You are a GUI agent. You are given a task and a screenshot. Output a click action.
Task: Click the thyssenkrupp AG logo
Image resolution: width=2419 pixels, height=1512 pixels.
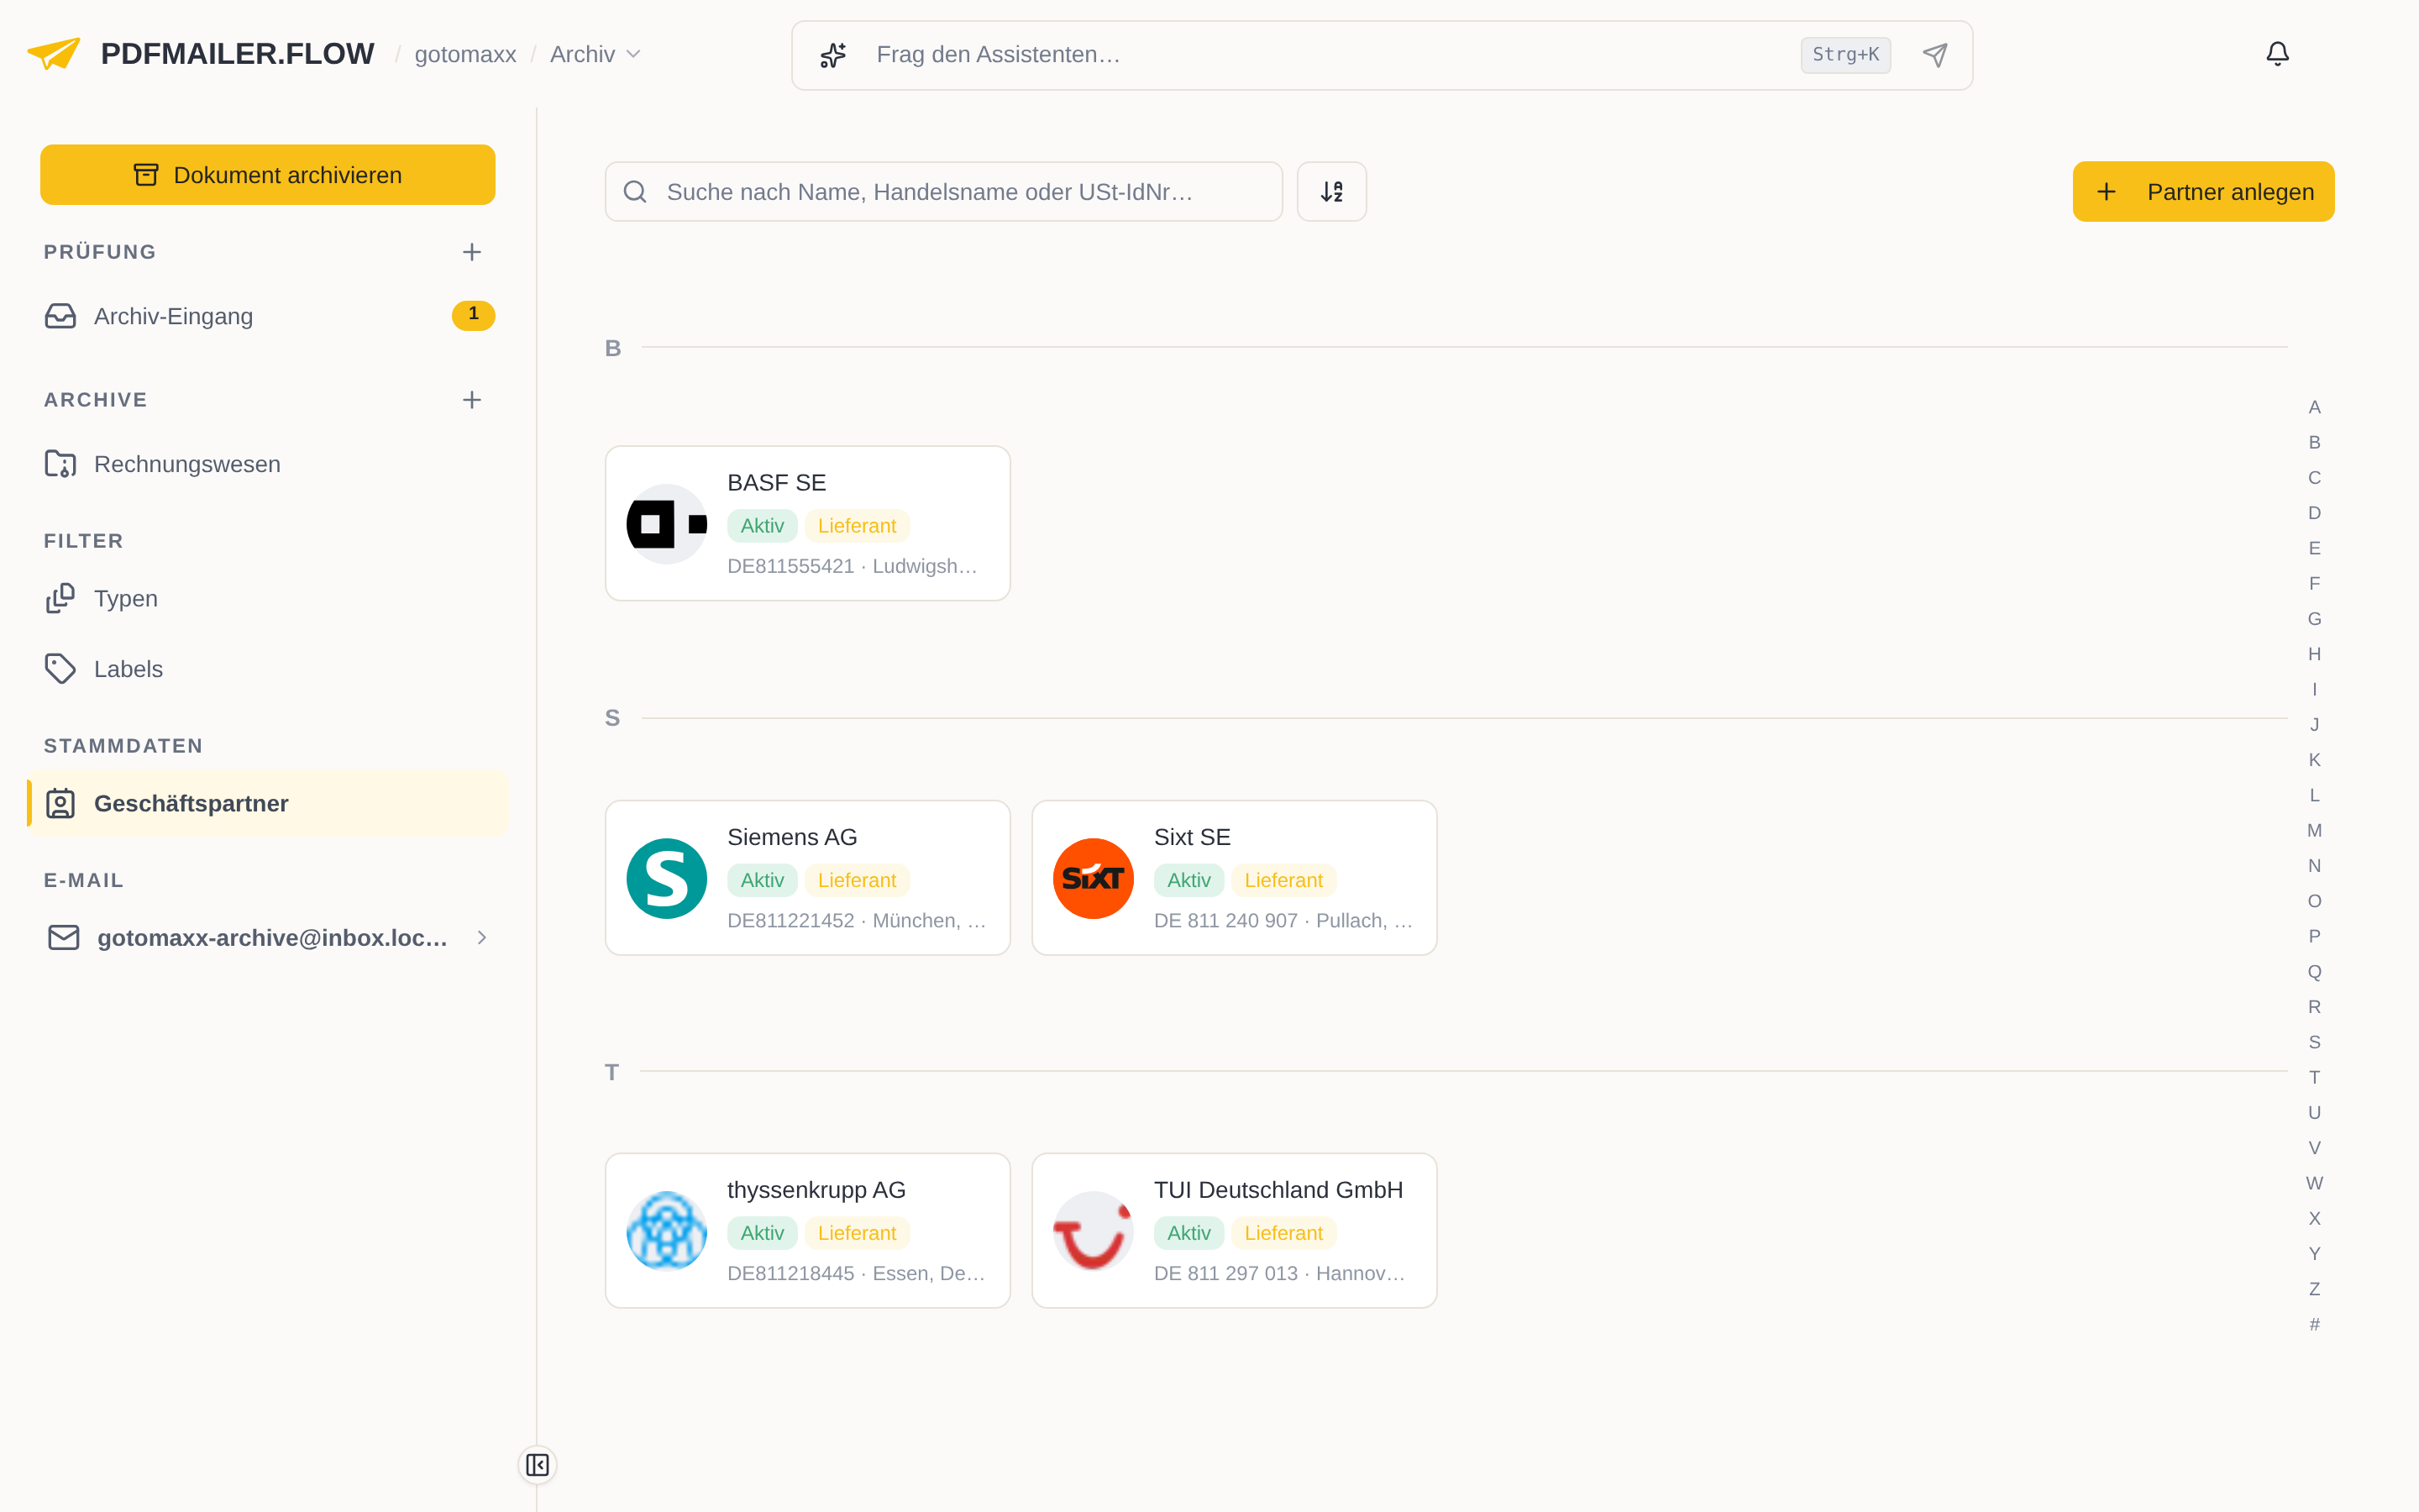[x=667, y=1231]
